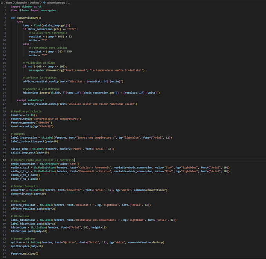Click comment '# Ajouter à l'historique'
This screenshot has width=266, height=259.
(41, 89)
